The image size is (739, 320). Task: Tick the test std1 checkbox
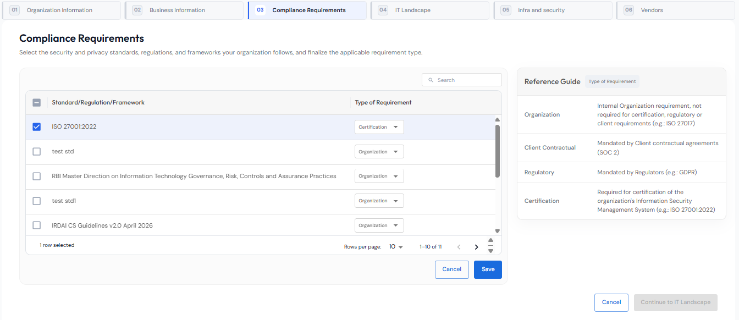(x=37, y=201)
